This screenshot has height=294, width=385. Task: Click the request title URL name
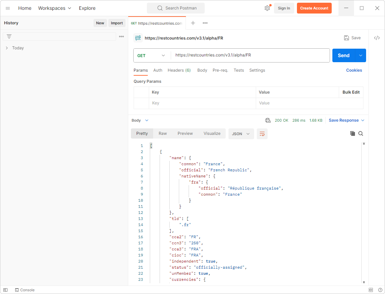point(184,38)
